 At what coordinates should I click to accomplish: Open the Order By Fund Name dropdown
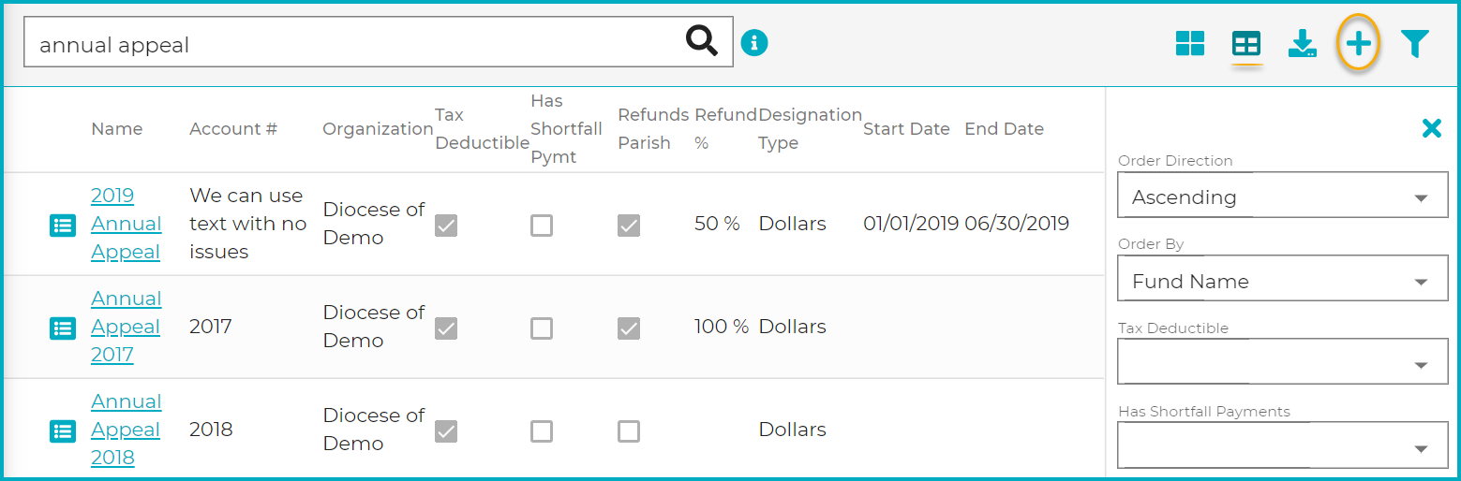pos(1283,278)
